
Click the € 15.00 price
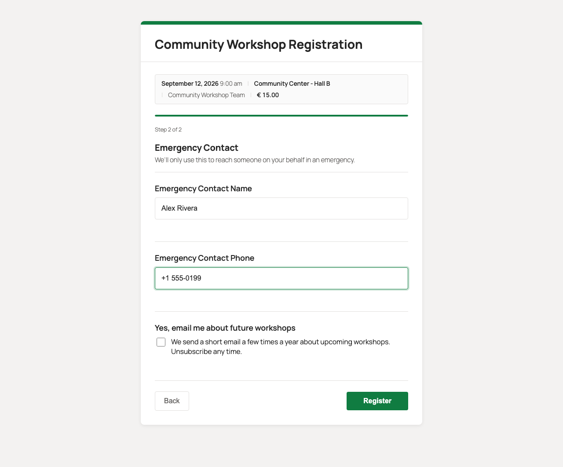268,95
